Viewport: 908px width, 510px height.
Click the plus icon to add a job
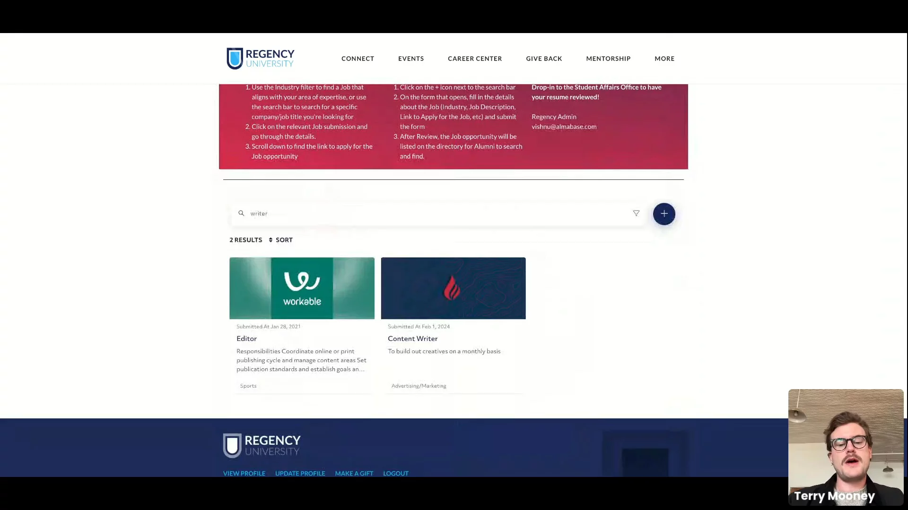(664, 214)
